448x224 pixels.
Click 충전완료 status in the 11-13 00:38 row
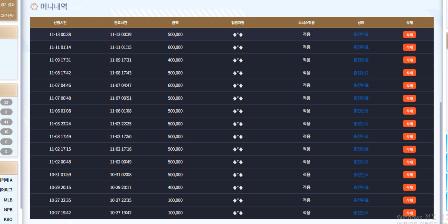(x=361, y=35)
